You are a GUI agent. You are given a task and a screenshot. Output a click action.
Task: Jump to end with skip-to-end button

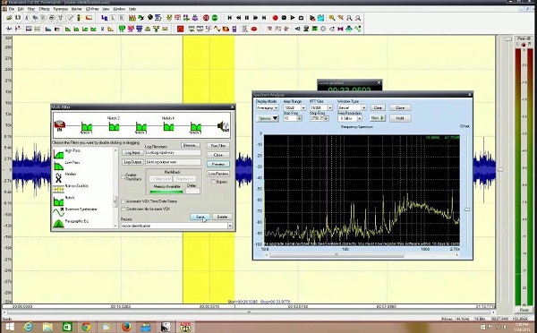[x=264, y=18]
